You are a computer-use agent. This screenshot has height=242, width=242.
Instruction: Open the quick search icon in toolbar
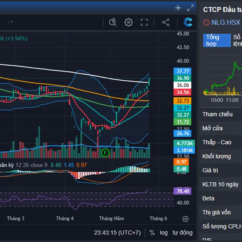coord(113,22)
